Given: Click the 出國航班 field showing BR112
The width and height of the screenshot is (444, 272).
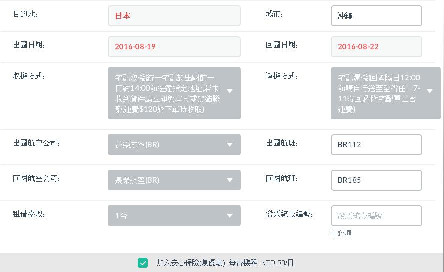Looking at the screenshot, I should pos(376,145).
